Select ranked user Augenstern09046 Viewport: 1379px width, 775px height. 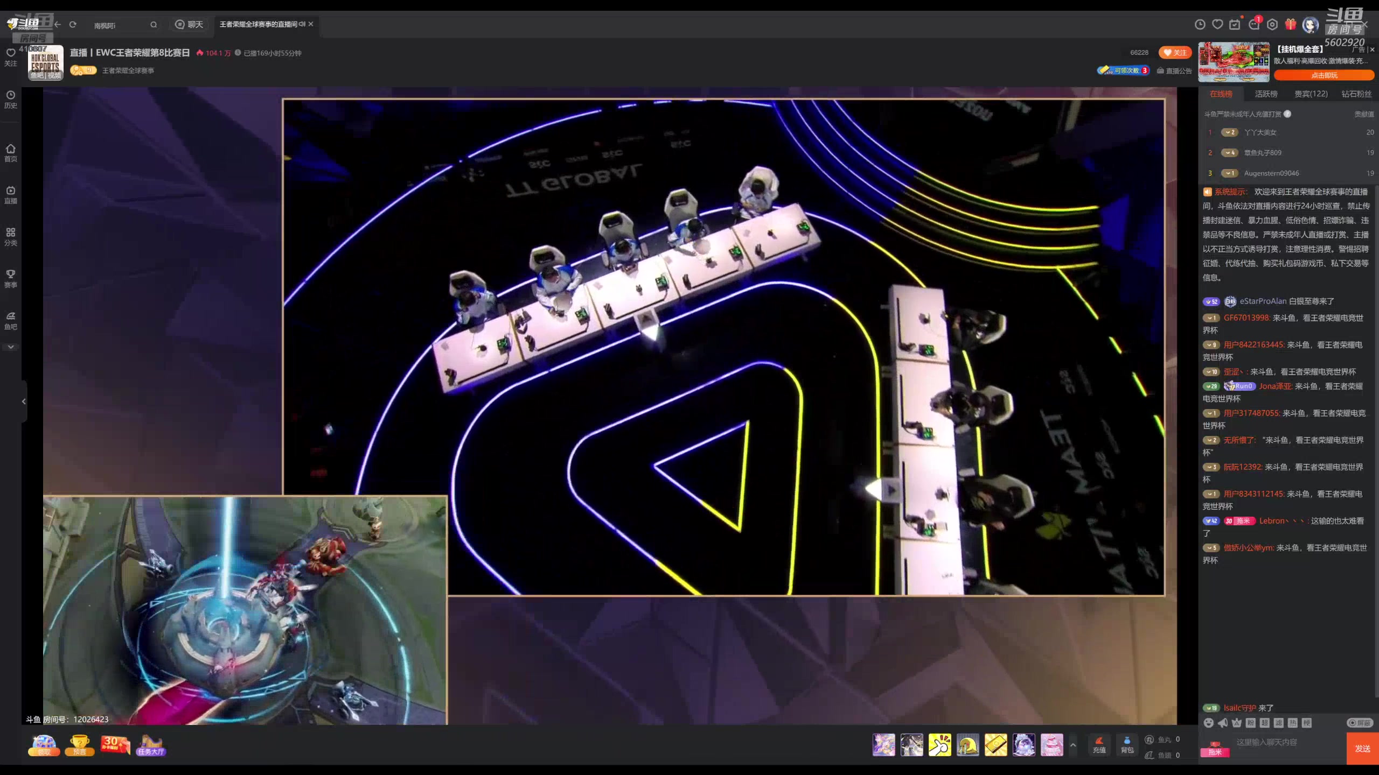(1271, 173)
